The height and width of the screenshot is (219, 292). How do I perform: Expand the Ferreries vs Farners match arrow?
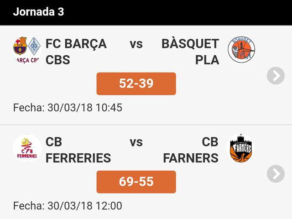(276, 174)
